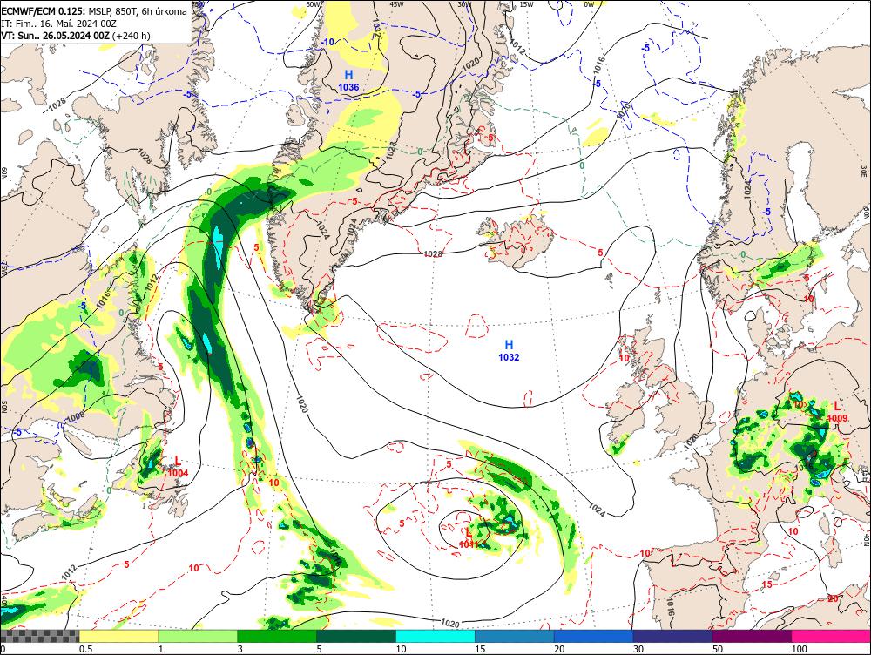This screenshot has width=871, height=655.
Task: Click the red '15' isotherm label over Spain
Action: tap(766, 584)
